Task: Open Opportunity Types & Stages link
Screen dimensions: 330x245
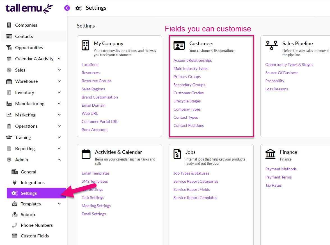Action: click(289, 65)
